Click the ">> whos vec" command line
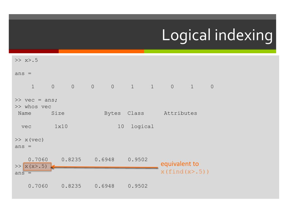 click(x=33, y=106)
